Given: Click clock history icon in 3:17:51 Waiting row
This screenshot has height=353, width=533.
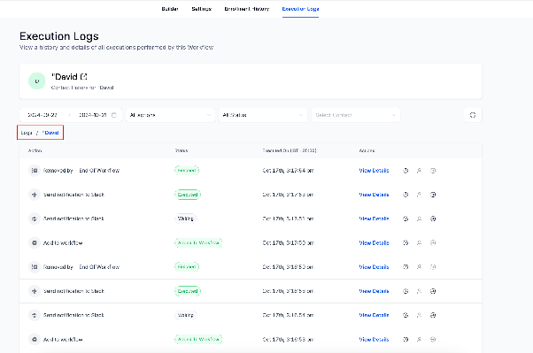Looking at the screenshot, I should pos(406,219).
